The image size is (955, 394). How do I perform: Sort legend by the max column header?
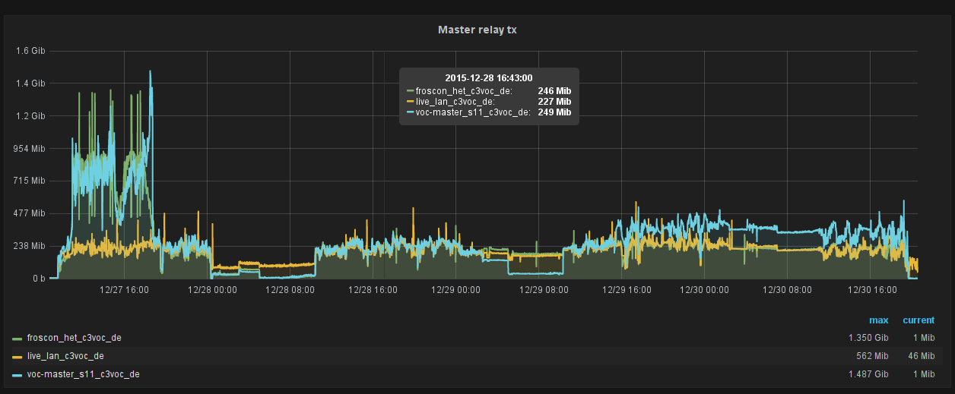point(878,320)
